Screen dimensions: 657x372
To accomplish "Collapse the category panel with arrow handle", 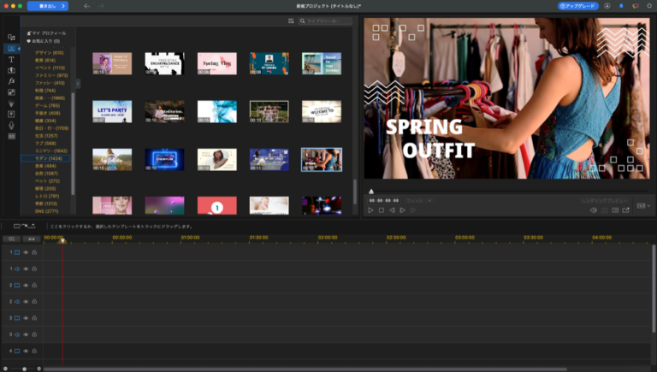I will [x=78, y=84].
